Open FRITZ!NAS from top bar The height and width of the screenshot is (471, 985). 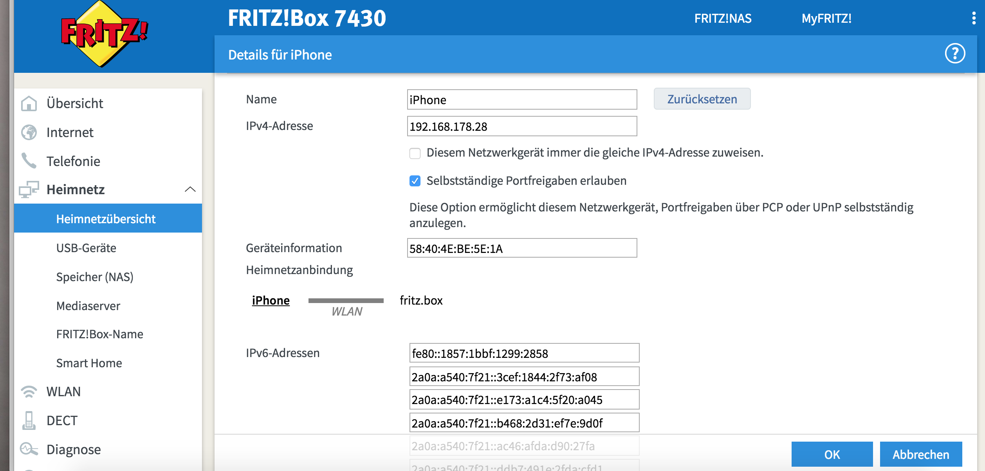[x=723, y=18]
